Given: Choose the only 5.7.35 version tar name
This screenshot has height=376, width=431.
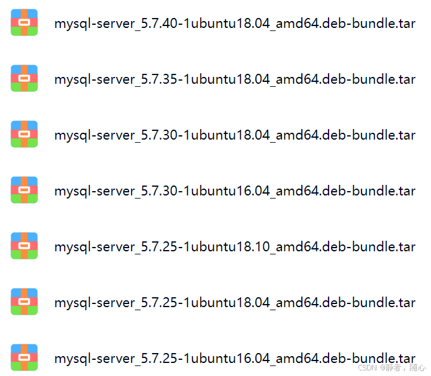Looking at the screenshot, I should pyautogui.click(x=235, y=79).
